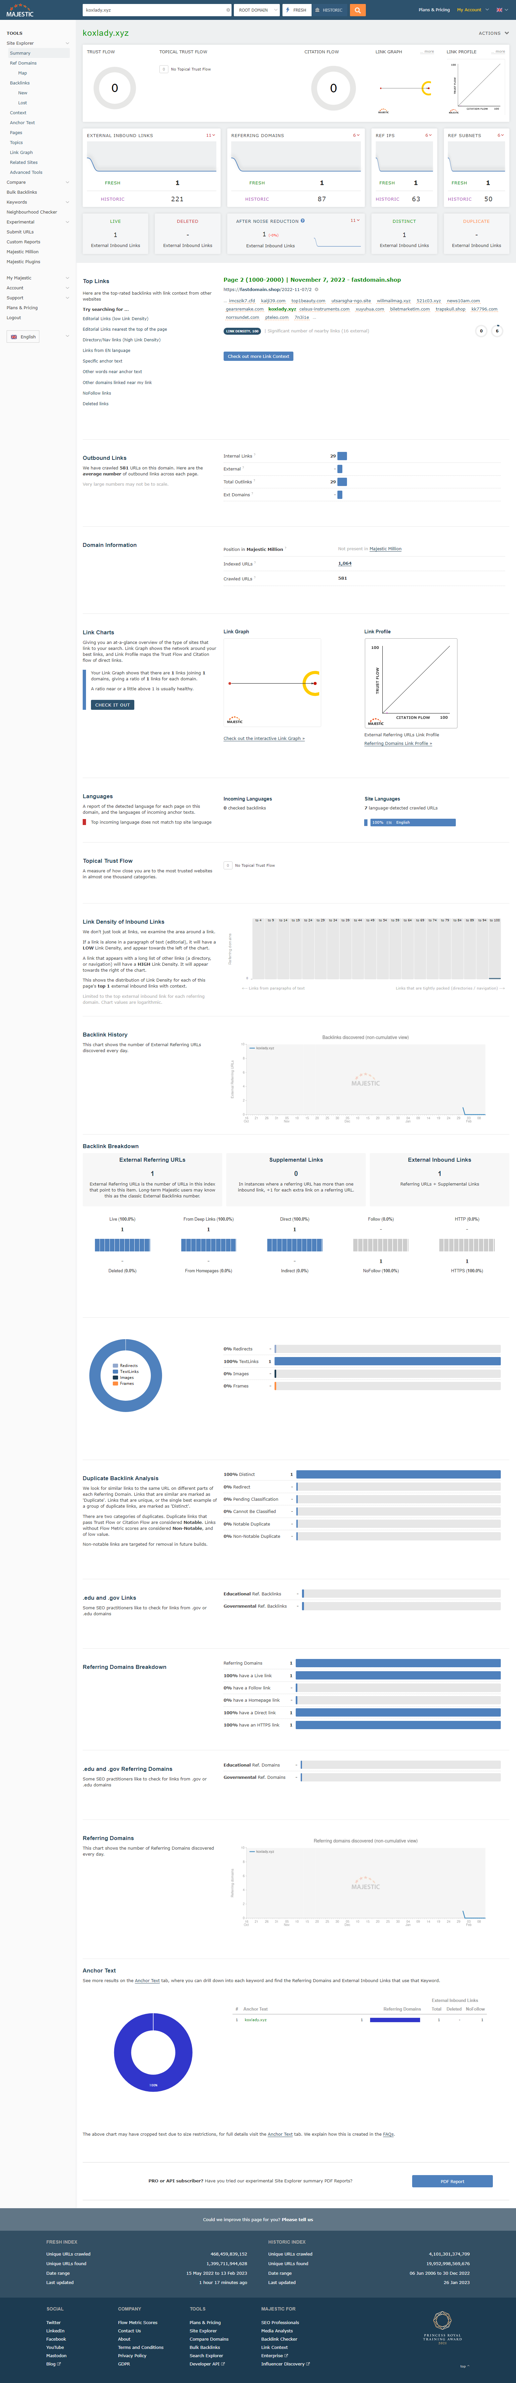Open the Ref Domains sidebar item
The height and width of the screenshot is (2383, 516).
click(23, 63)
